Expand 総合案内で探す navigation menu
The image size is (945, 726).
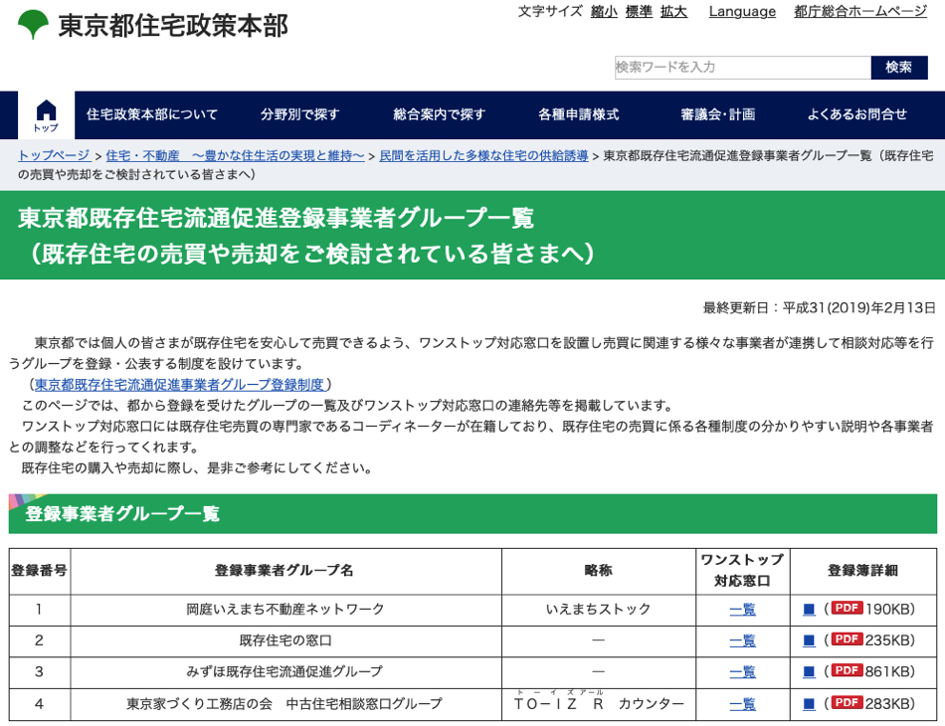coord(440,114)
